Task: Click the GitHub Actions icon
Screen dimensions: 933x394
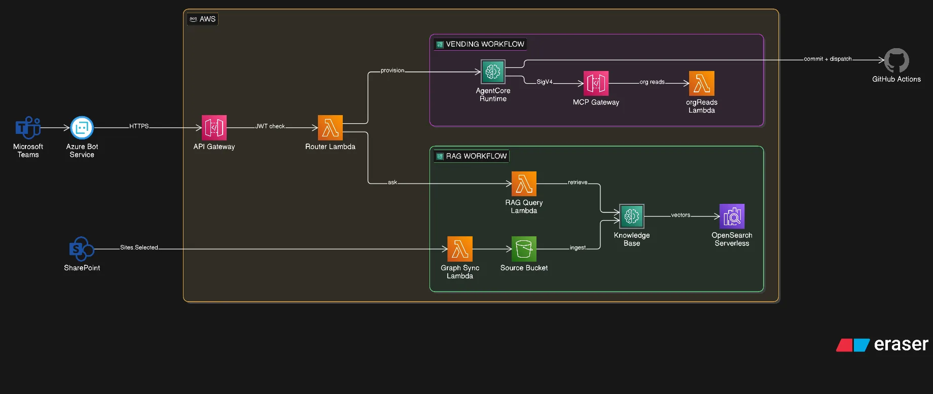Action: point(896,61)
